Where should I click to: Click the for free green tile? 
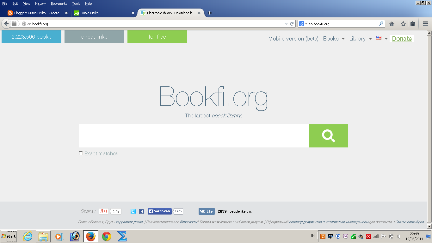click(157, 37)
